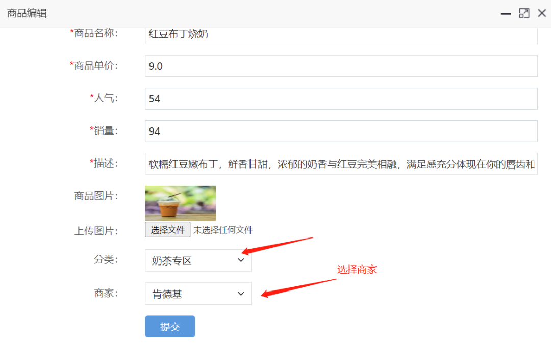
Task: Click the 上传图片 label
Action: (96, 231)
